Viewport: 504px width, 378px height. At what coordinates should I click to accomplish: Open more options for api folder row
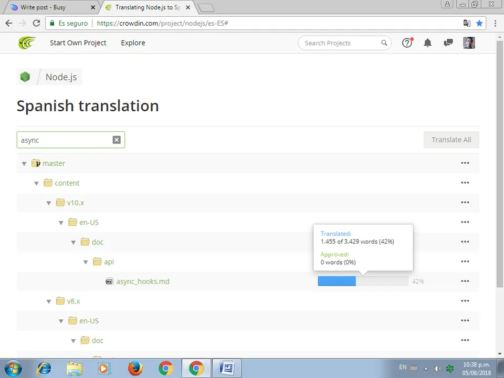pyautogui.click(x=465, y=261)
